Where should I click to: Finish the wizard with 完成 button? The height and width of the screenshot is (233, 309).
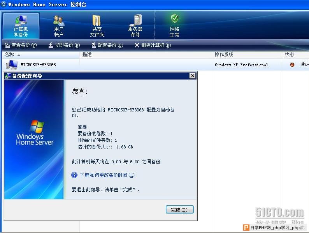pyautogui.click(x=179, y=210)
